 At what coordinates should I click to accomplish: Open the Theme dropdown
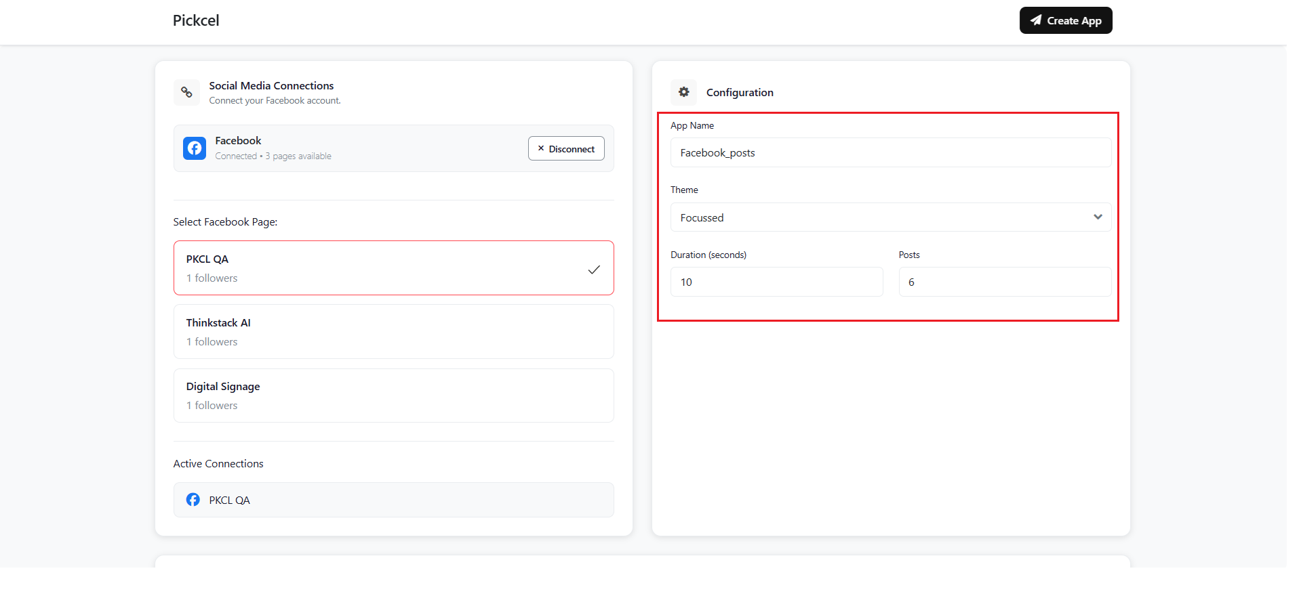tap(891, 217)
